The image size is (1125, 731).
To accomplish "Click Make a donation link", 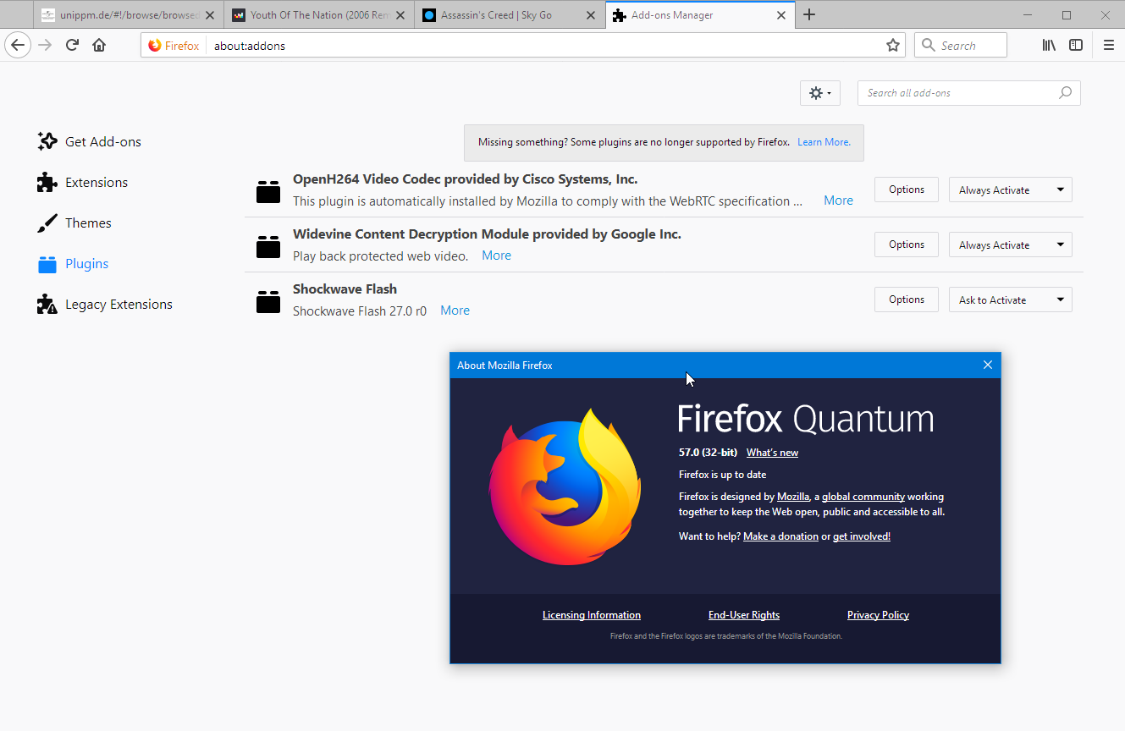I will coord(780,536).
